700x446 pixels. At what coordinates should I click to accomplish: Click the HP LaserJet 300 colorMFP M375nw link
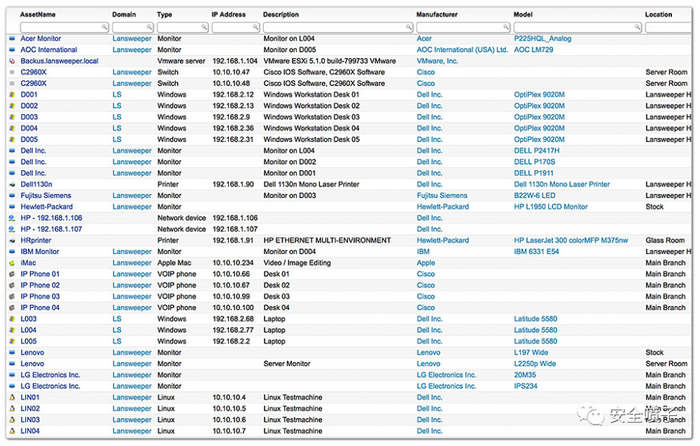coord(571,240)
